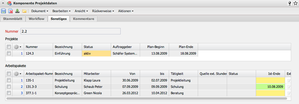Open work package link 3 for 377.1-1

22,93
